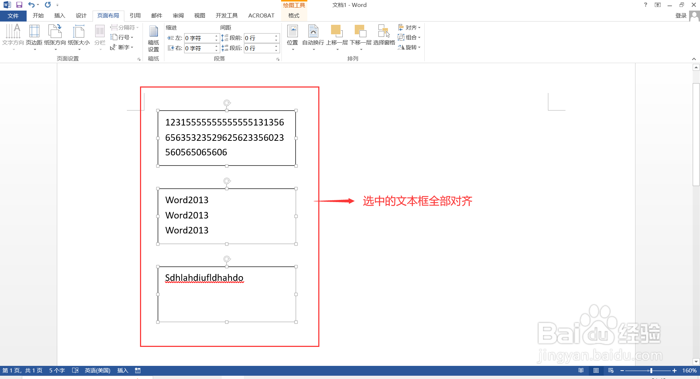
Task: Open the Paper Size (纸张大小) tool
Action: (x=79, y=37)
